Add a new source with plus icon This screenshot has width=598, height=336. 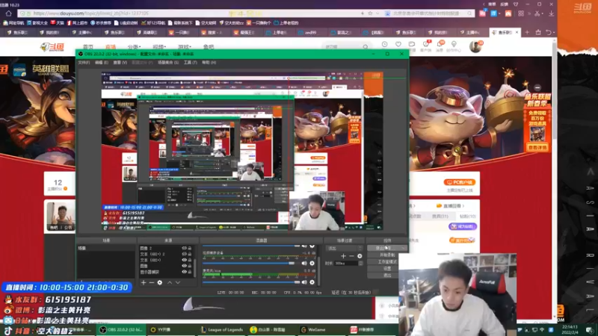click(144, 283)
